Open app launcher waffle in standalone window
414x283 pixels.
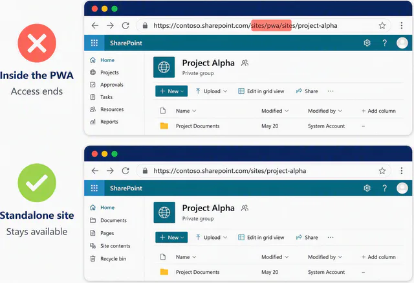(94, 188)
